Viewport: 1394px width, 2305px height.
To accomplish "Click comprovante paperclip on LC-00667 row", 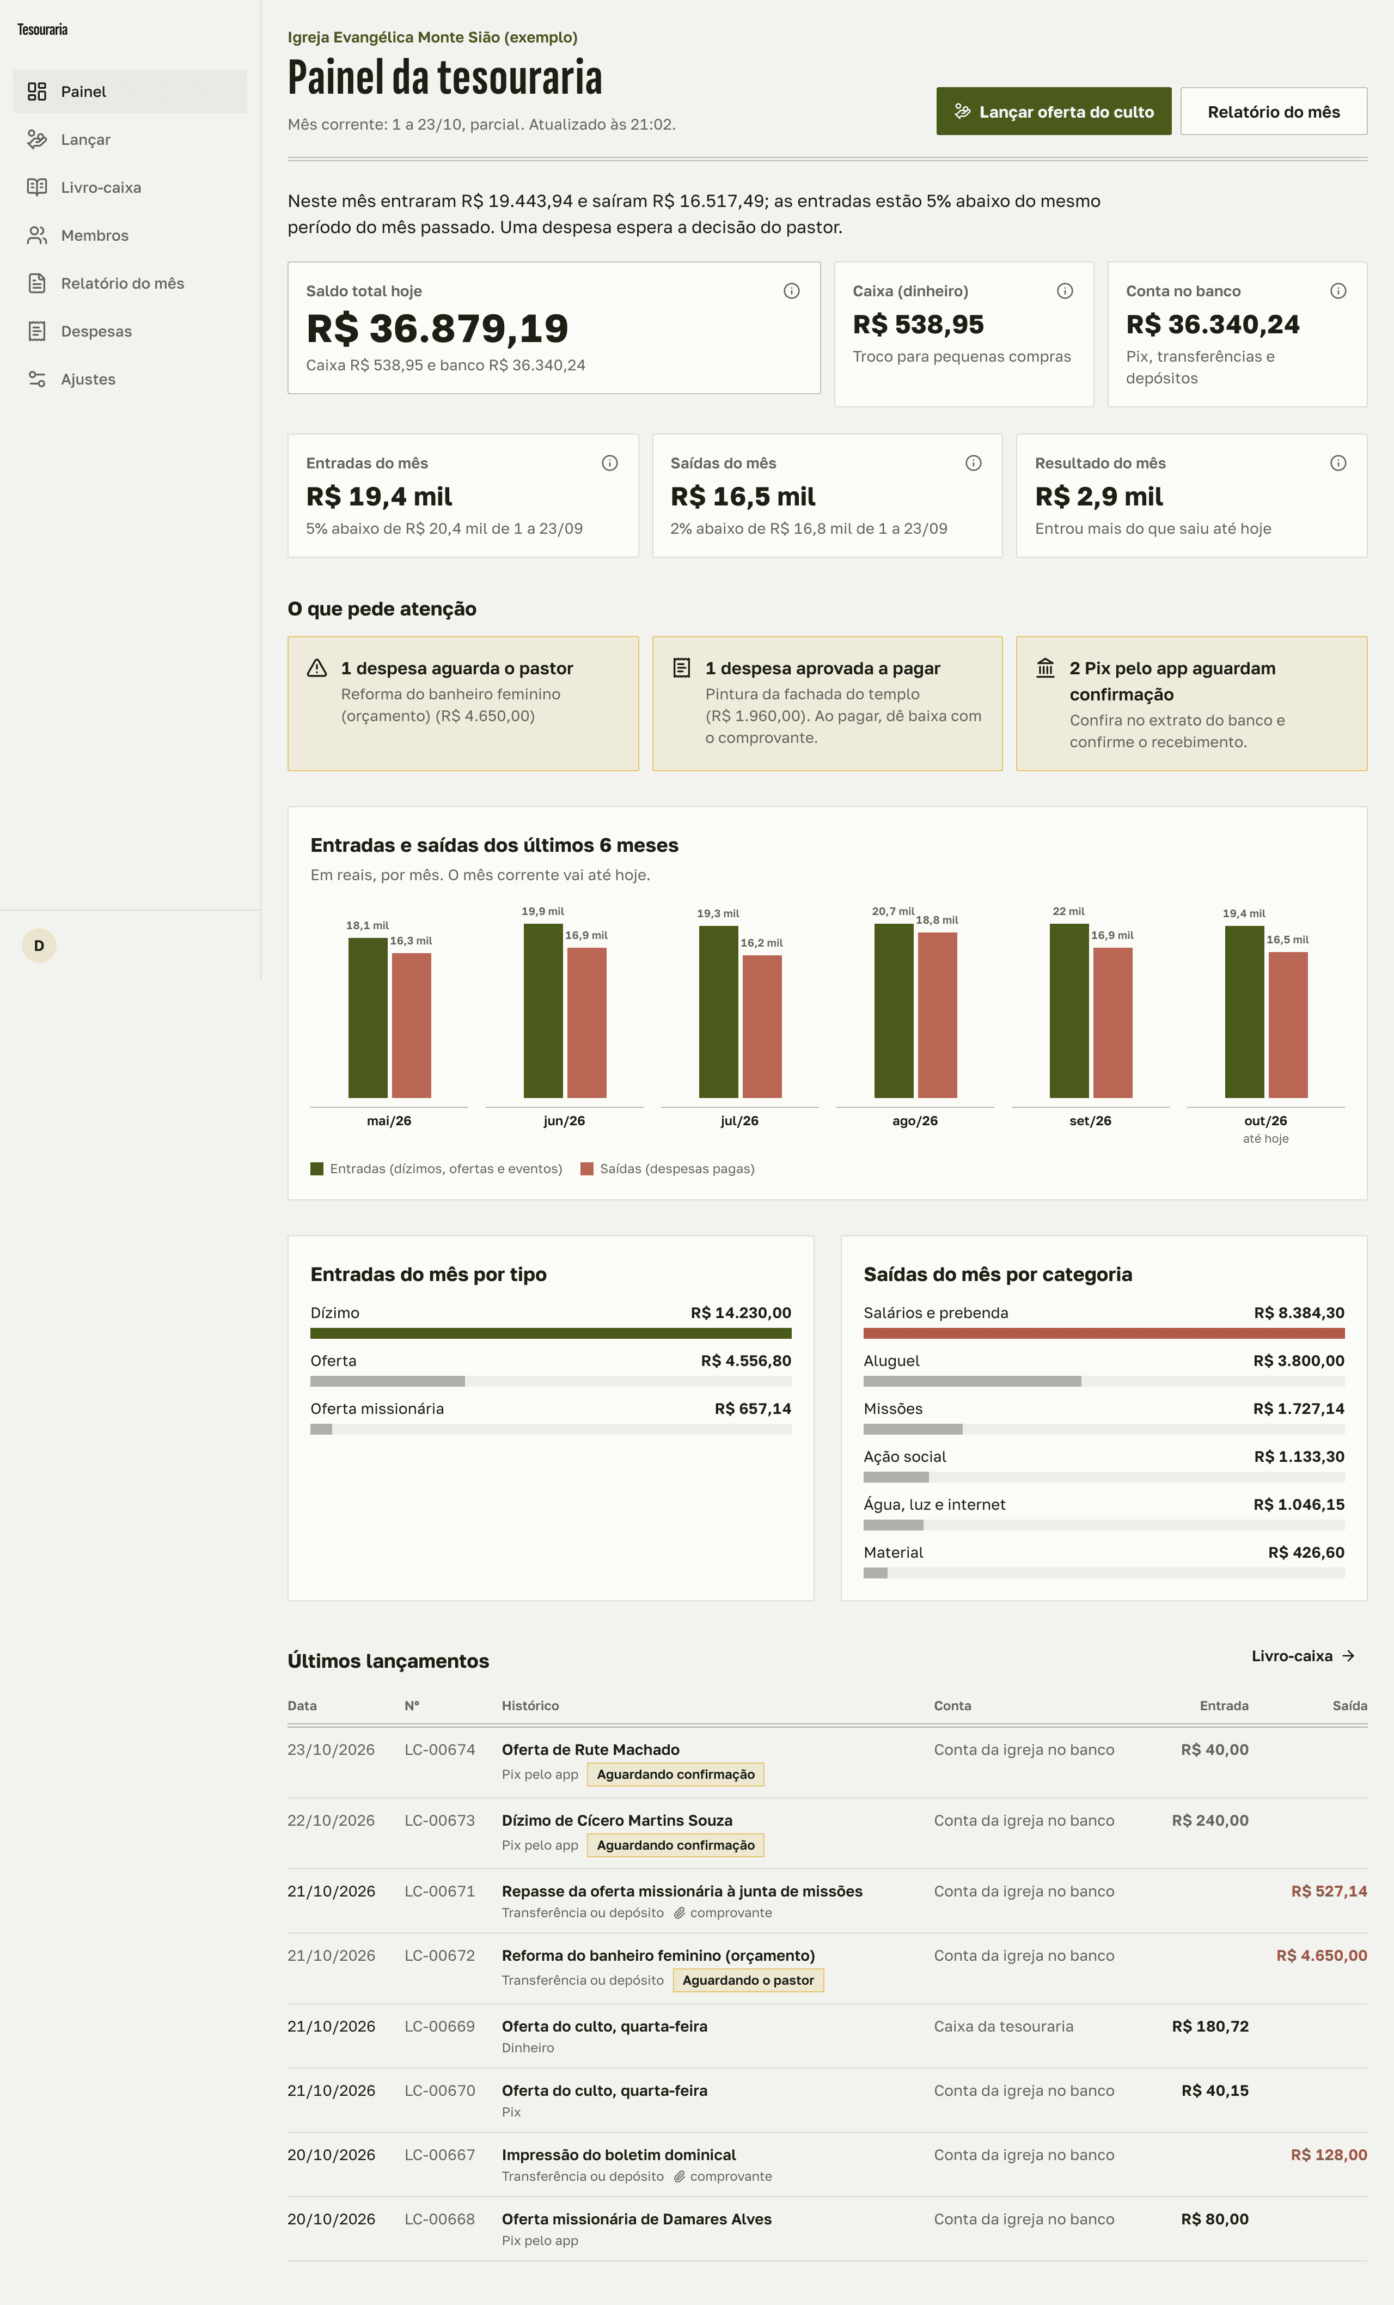I will [x=680, y=2176].
